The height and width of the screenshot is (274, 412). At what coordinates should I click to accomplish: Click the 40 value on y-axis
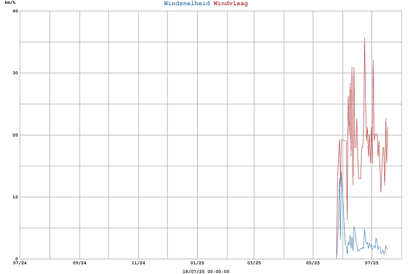point(15,11)
